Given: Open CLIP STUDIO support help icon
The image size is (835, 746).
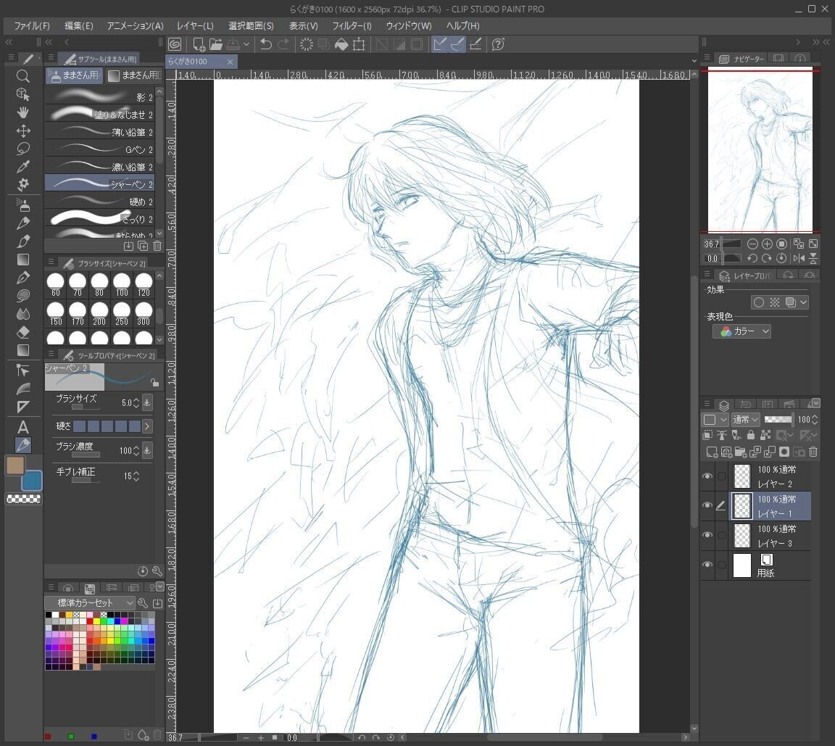Looking at the screenshot, I should [498, 44].
